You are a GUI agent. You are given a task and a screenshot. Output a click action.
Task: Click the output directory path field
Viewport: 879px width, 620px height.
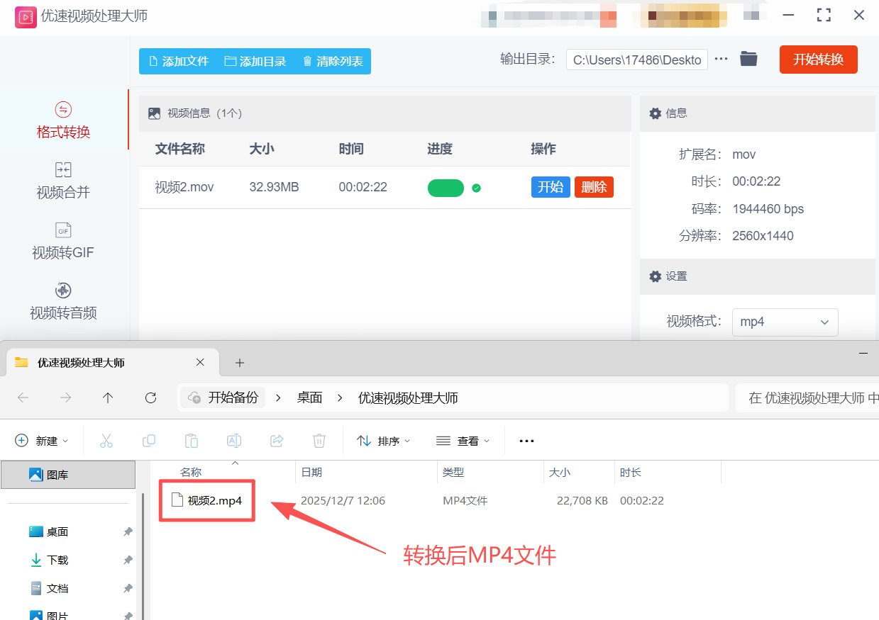pyautogui.click(x=636, y=60)
